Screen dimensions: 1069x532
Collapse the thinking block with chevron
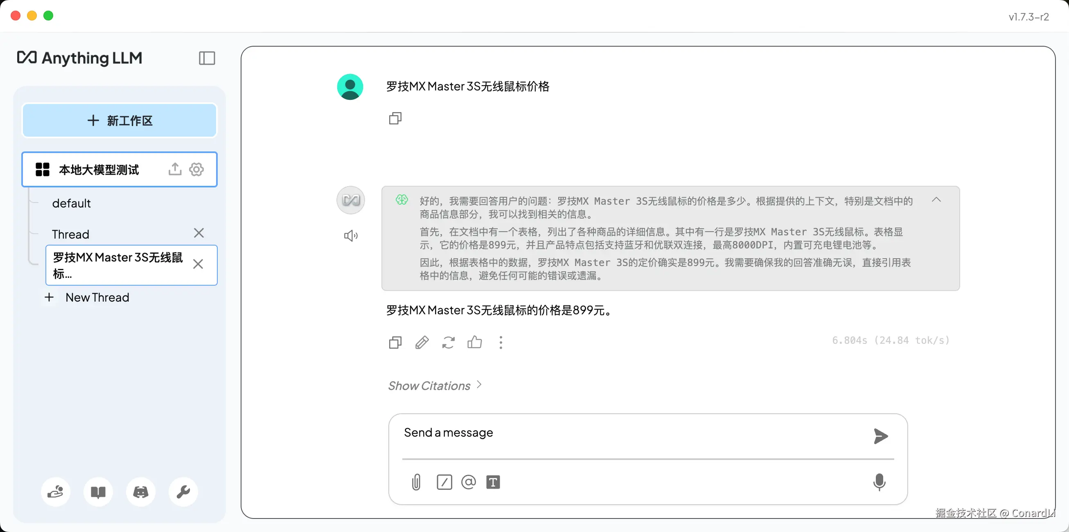click(x=936, y=200)
